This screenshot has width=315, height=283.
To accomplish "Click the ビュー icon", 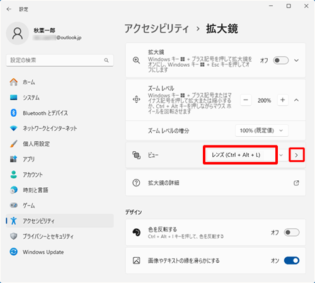I will click(x=136, y=155).
